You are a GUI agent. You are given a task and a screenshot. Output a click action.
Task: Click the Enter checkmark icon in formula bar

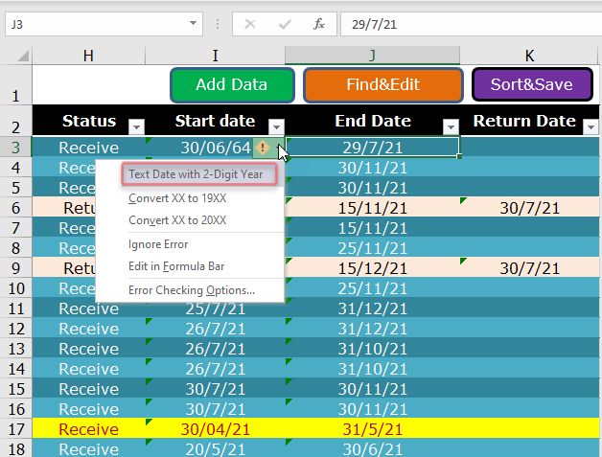pyautogui.click(x=285, y=23)
